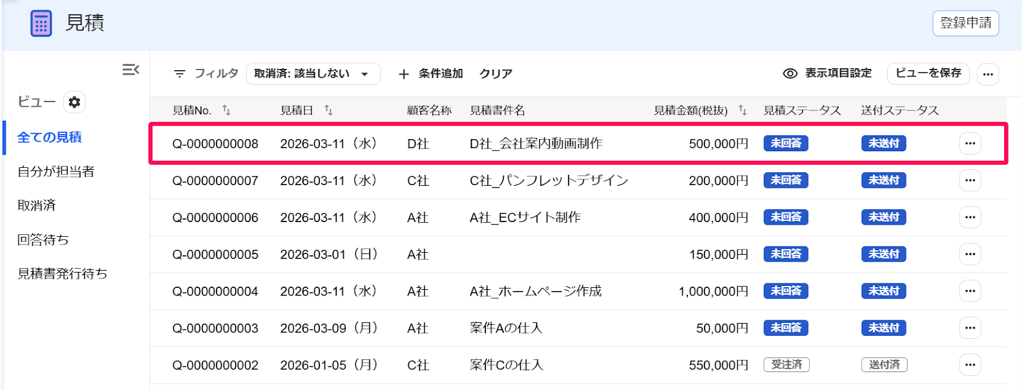The width and height of the screenshot is (1022, 390).
Task: Click 案件Cの仕入 quote title
Action: (507, 365)
